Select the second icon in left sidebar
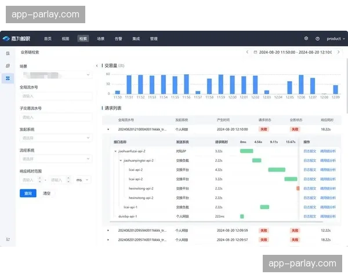348x278 pixels. [8, 65]
